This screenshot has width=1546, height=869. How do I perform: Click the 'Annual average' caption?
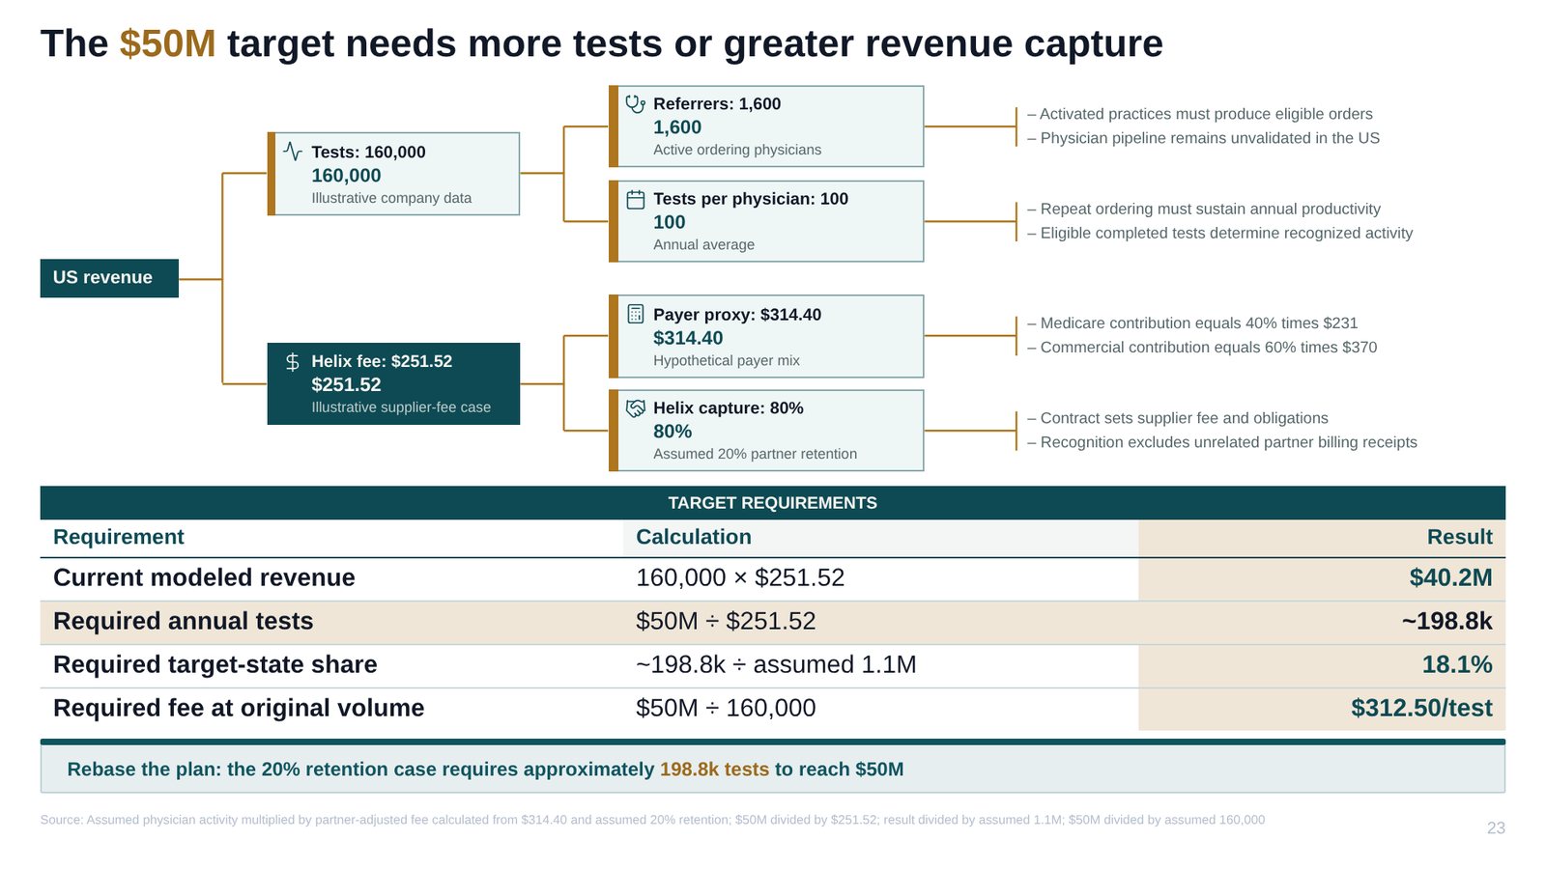pos(703,244)
